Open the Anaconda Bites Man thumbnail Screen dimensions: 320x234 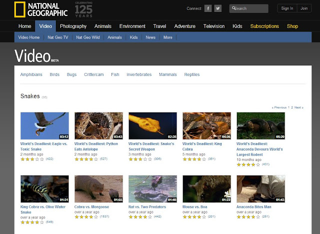(x=260, y=189)
